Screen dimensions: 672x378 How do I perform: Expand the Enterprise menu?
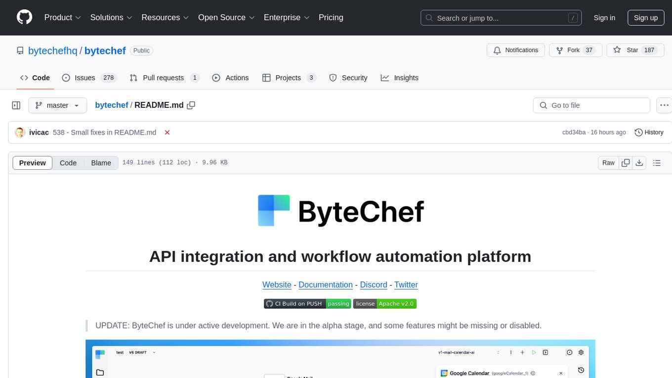tap(287, 17)
